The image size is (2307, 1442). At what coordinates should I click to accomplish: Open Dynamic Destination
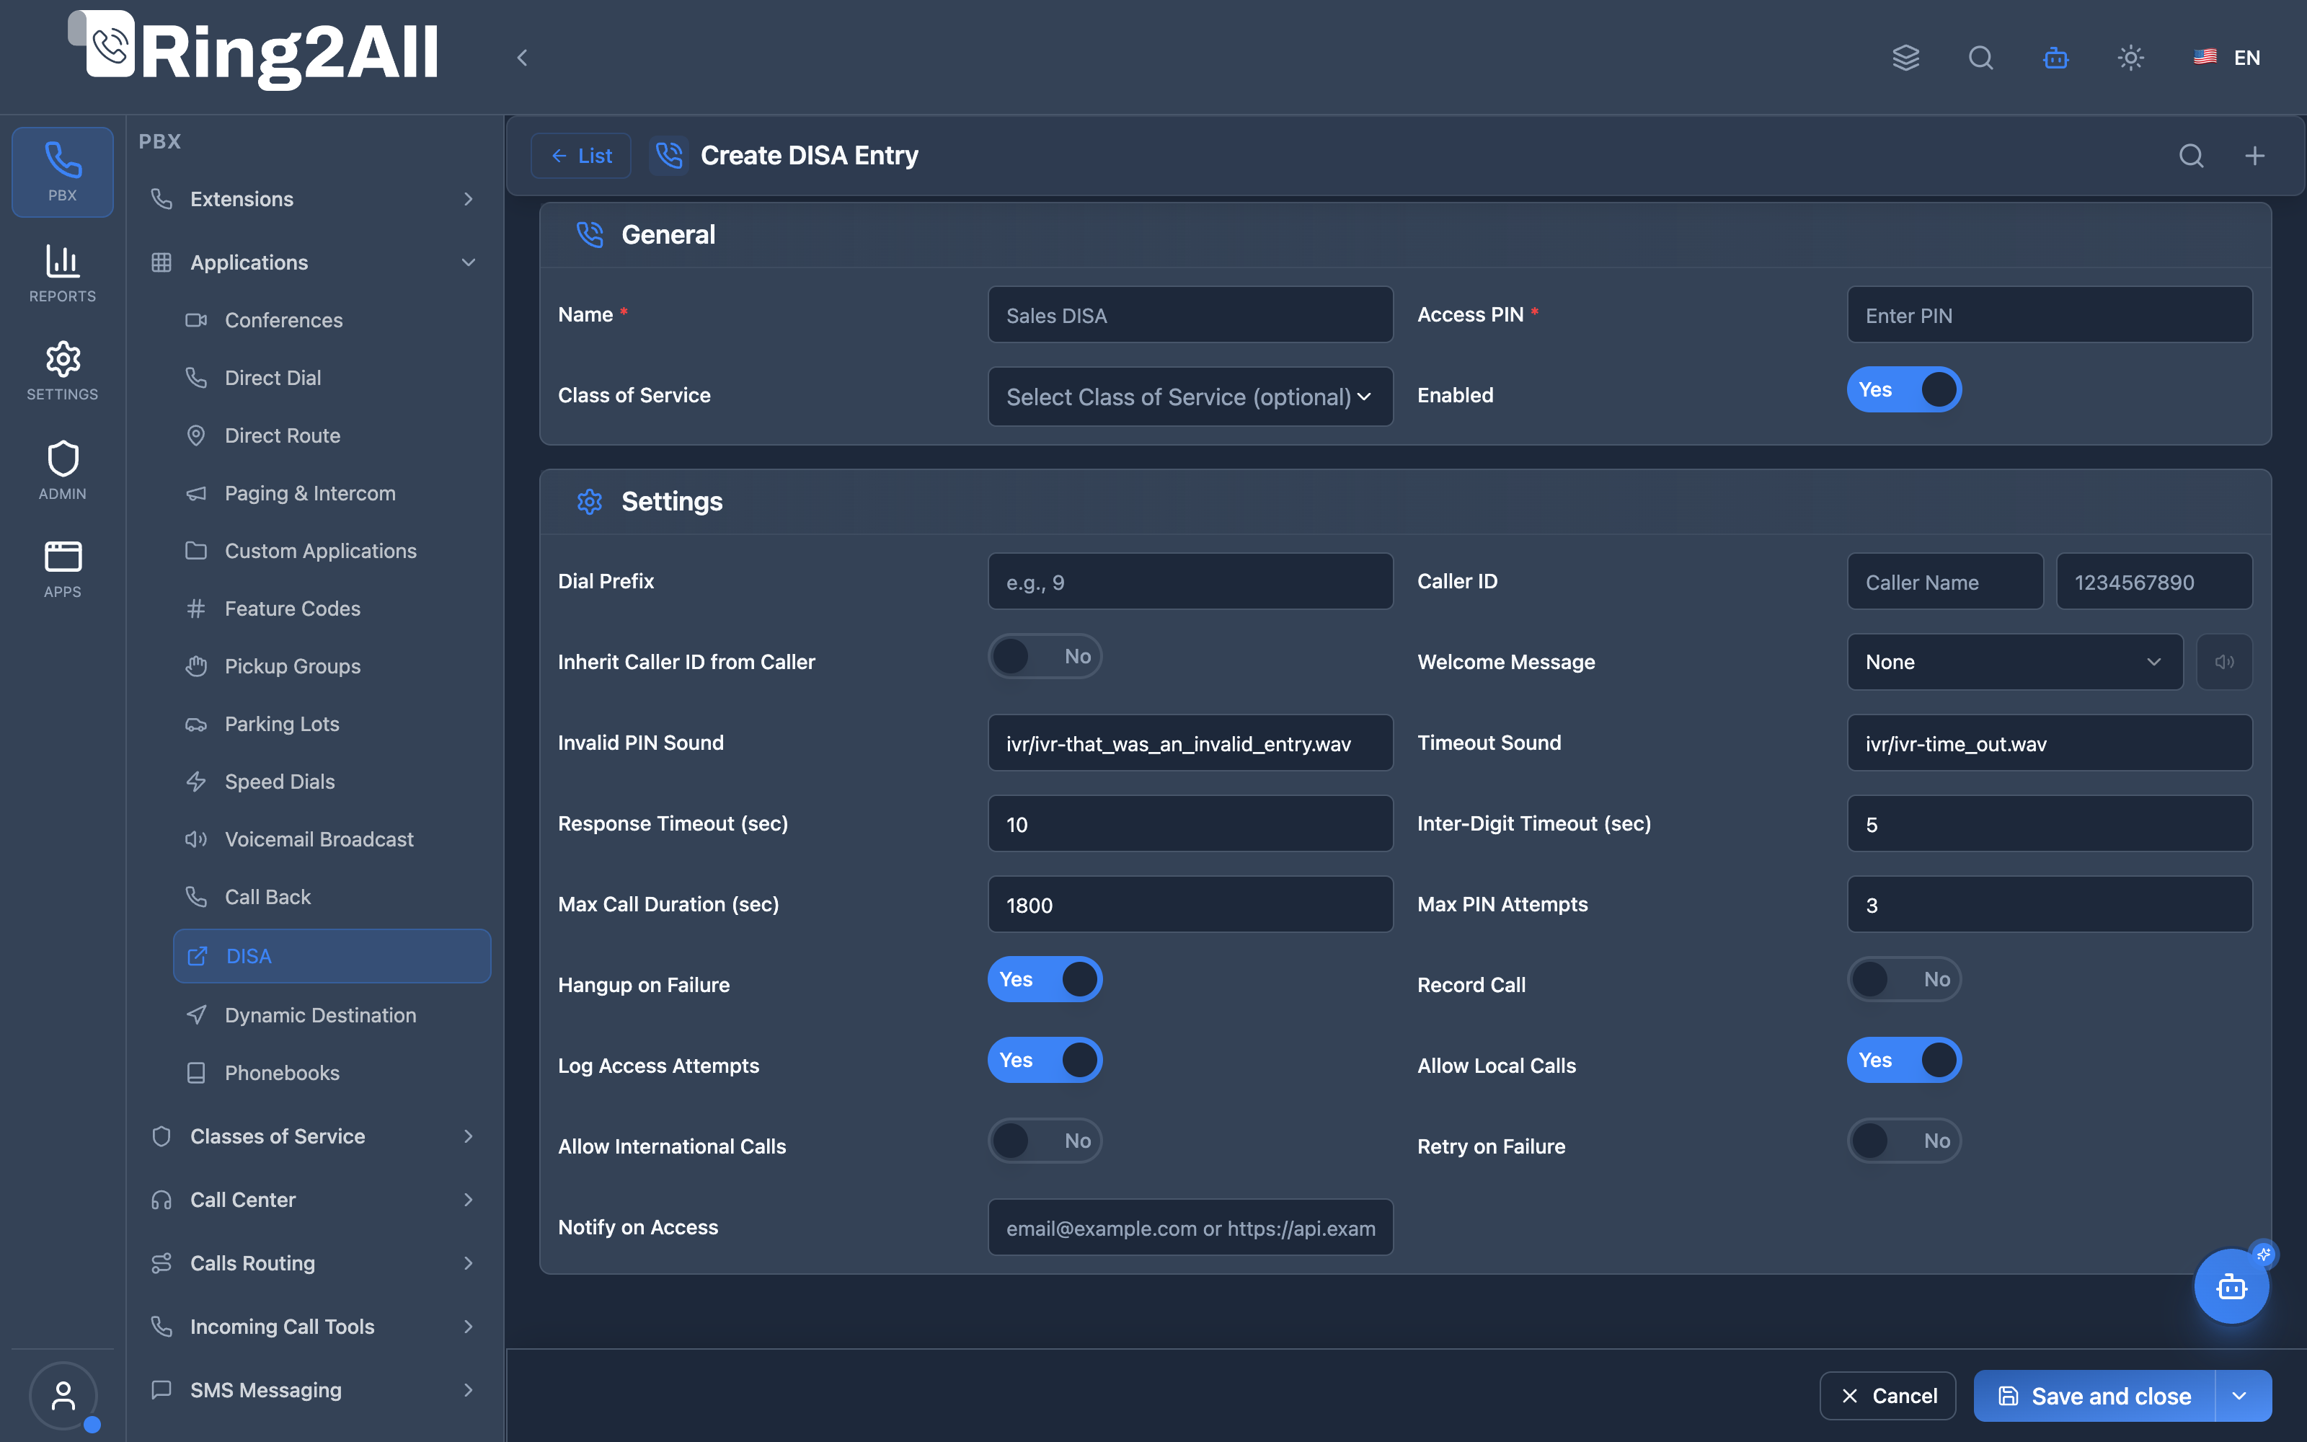(332, 1016)
